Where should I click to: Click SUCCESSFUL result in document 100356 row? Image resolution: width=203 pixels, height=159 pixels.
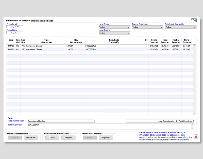pos(114,49)
